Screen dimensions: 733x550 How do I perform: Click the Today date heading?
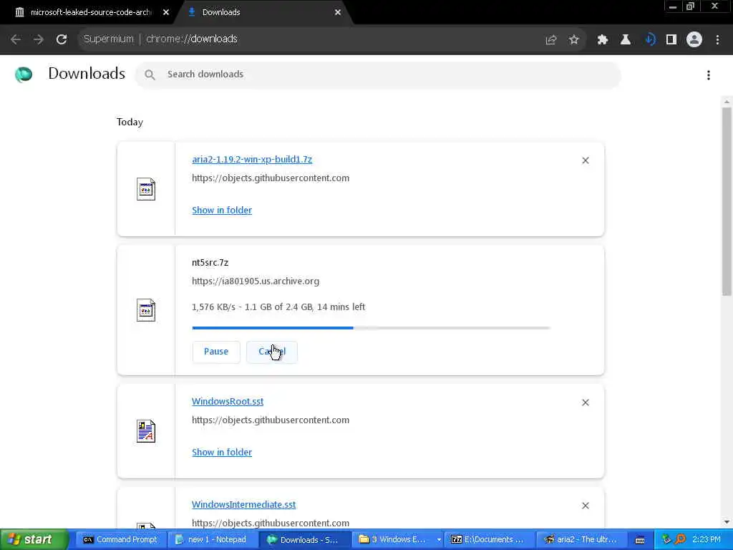(130, 122)
